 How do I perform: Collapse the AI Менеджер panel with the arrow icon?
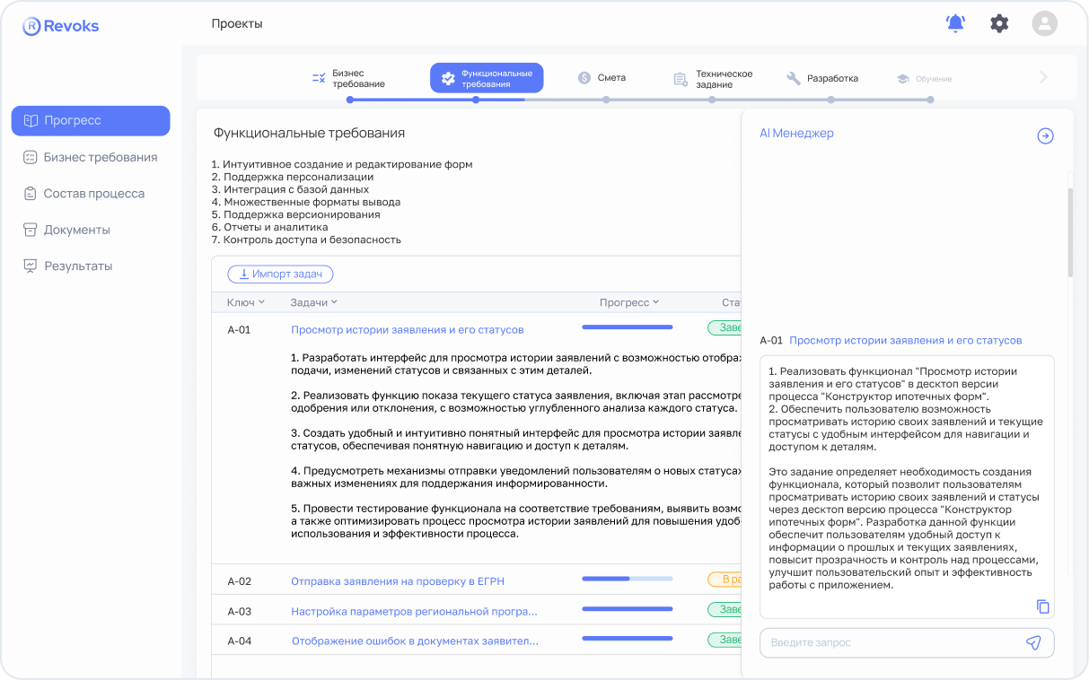coord(1045,135)
